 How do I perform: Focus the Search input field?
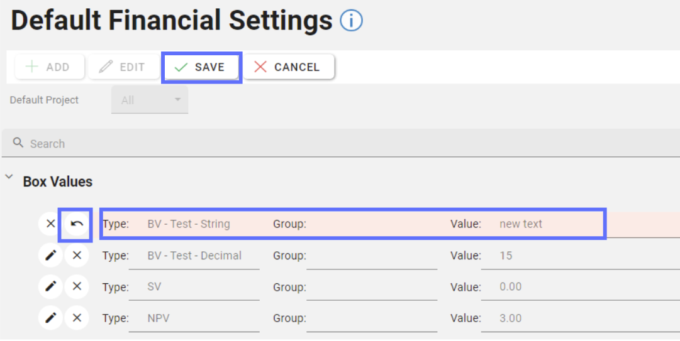[315, 144]
